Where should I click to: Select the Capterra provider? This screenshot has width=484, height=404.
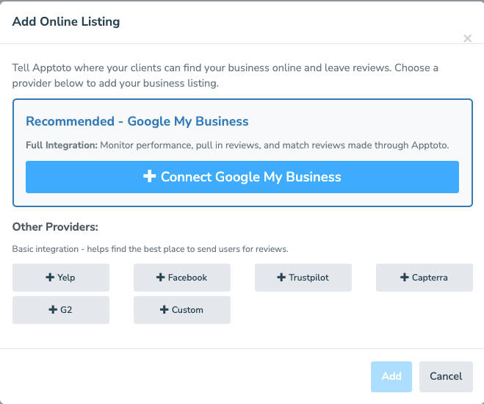point(424,278)
